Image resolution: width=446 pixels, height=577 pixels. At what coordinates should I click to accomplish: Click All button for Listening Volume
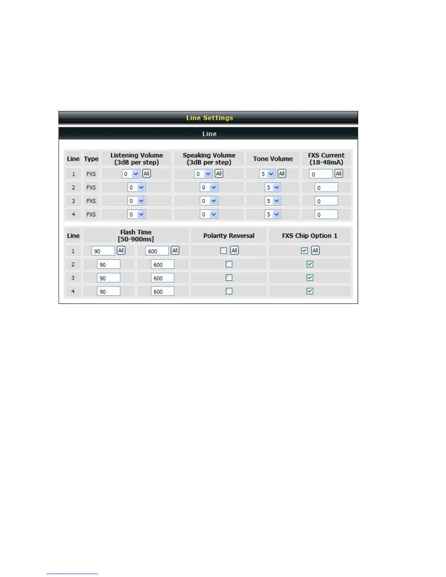146,174
